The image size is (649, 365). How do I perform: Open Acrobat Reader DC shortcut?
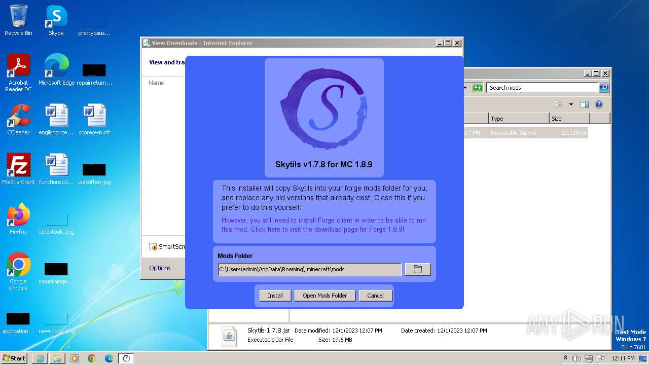[18, 73]
